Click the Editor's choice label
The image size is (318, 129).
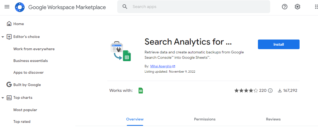[27, 37]
